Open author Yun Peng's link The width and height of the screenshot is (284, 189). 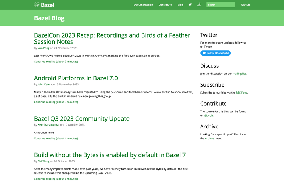[43, 48]
